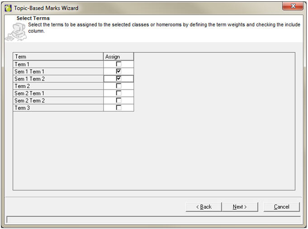Close the wizard window
Viewport: 308px width, 229px height.
click(293, 6)
